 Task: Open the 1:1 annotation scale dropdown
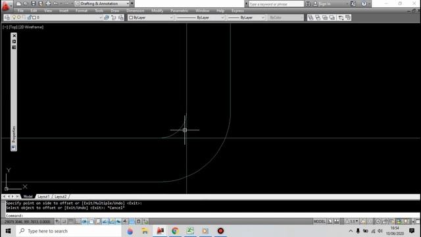(354, 222)
